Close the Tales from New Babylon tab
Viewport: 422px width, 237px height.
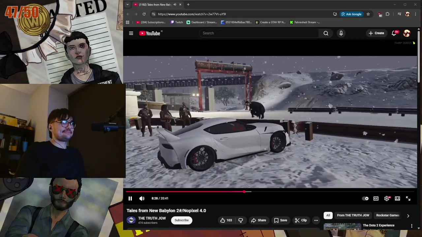pos(180,5)
